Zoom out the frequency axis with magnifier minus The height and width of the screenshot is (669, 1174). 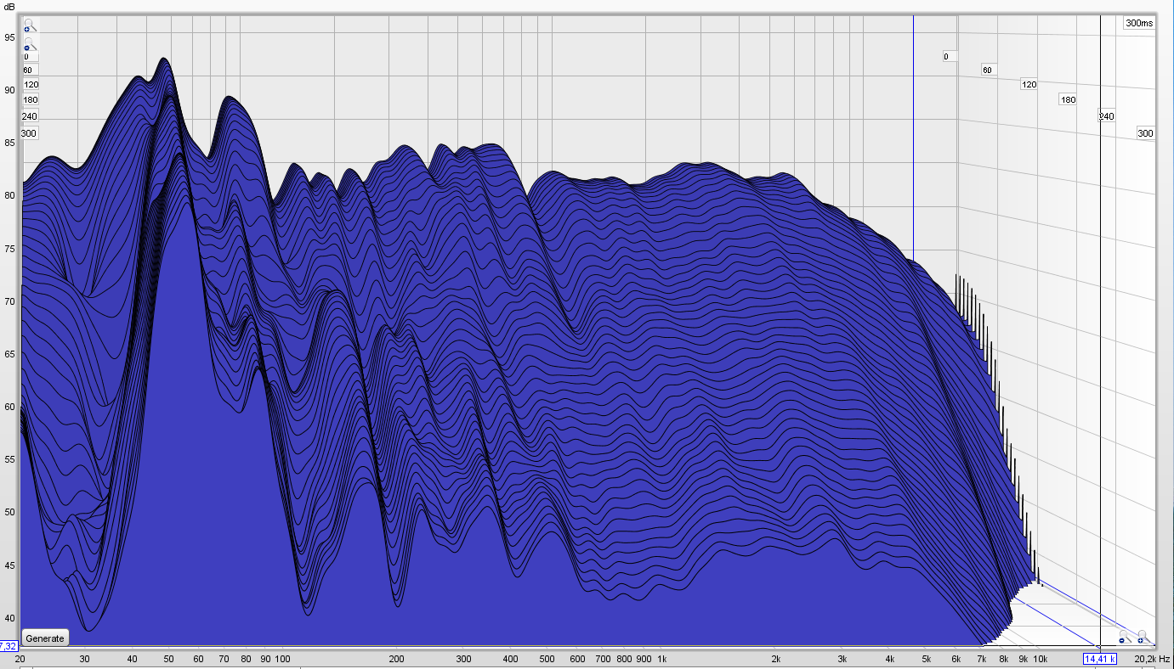[1122, 639]
